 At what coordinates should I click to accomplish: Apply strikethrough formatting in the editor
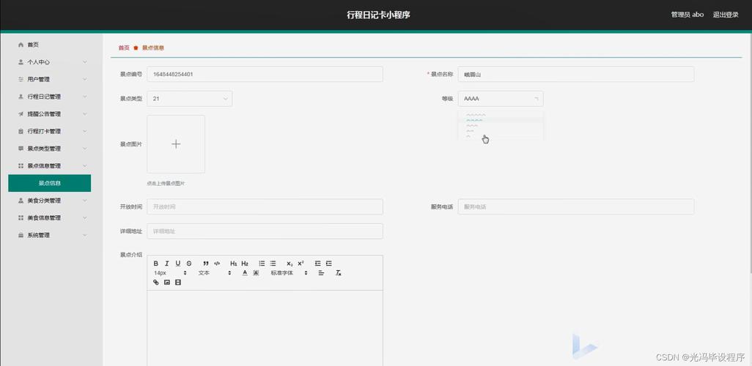coord(189,264)
